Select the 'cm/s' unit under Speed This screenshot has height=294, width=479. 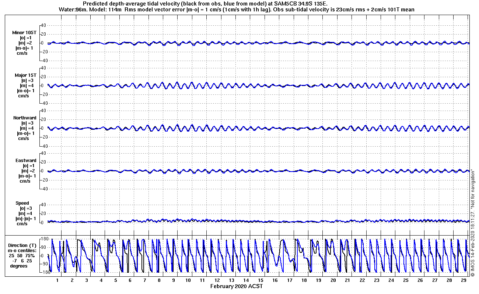[22, 223]
